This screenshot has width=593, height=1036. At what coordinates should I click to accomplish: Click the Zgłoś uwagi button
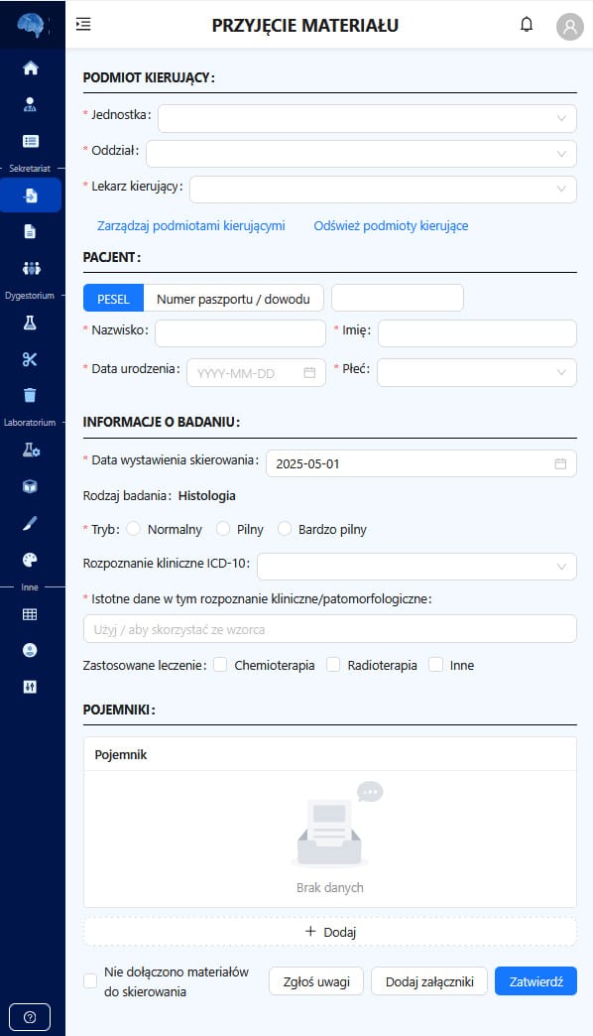316,981
